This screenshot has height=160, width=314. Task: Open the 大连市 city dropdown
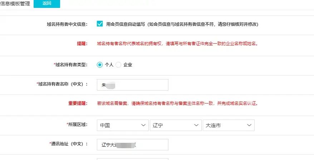click(x=228, y=125)
